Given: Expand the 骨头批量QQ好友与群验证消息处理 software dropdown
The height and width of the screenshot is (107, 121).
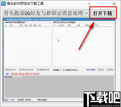Looking at the screenshot, I should [86, 13].
